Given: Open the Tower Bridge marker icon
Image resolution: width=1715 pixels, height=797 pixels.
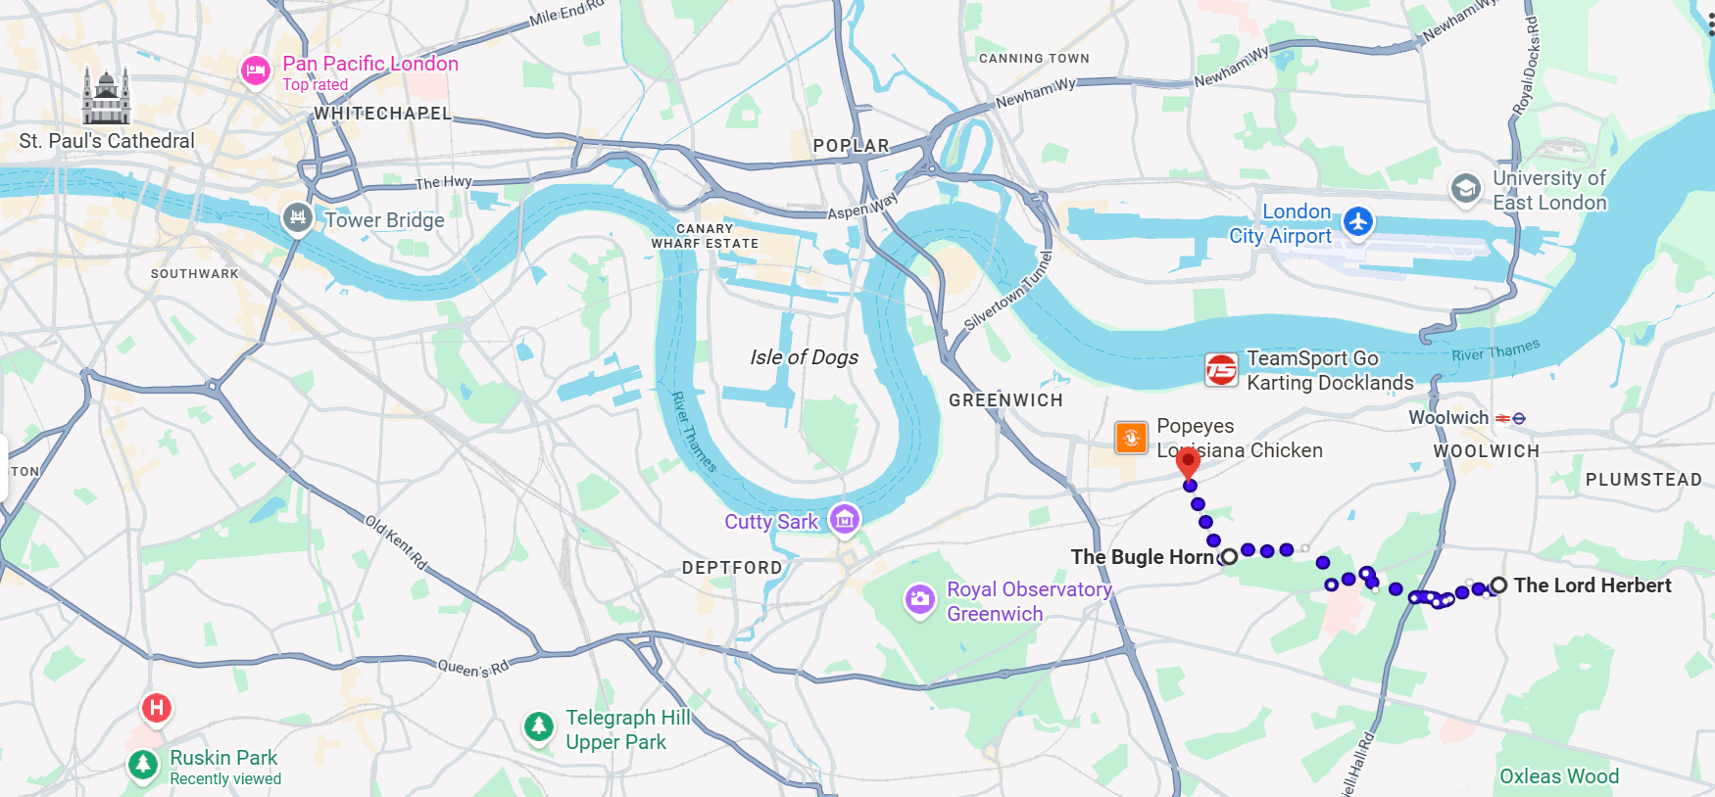Looking at the screenshot, I should click(298, 218).
